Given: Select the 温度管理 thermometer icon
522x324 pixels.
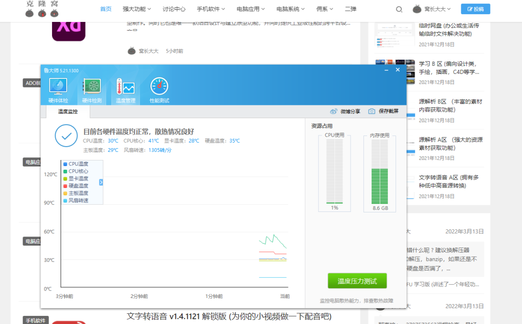Looking at the screenshot, I should click(125, 90).
